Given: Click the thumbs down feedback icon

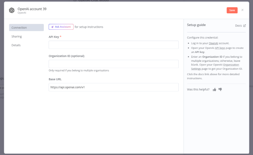Looking at the screenshot, I should coord(220,89).
